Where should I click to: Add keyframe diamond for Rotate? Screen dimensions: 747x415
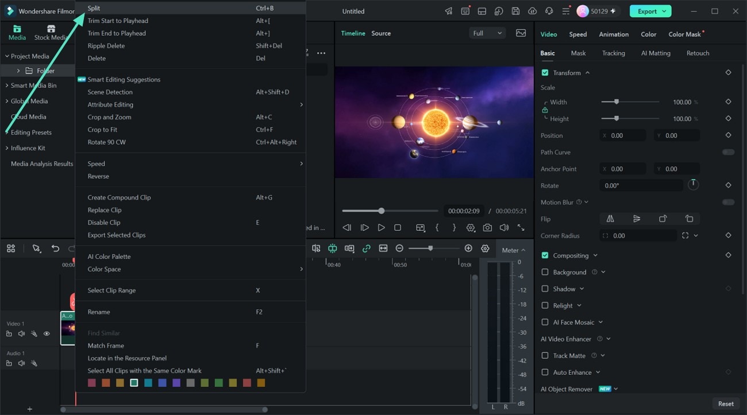(728, 185)
